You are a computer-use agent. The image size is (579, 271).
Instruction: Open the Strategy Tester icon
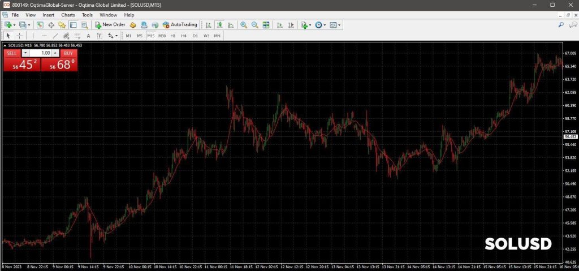point(84,25)
